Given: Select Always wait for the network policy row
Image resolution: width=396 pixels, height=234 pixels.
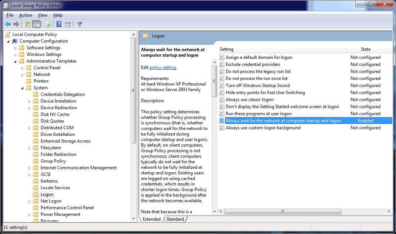Looking at the screenshot, I should click(305, 121).
